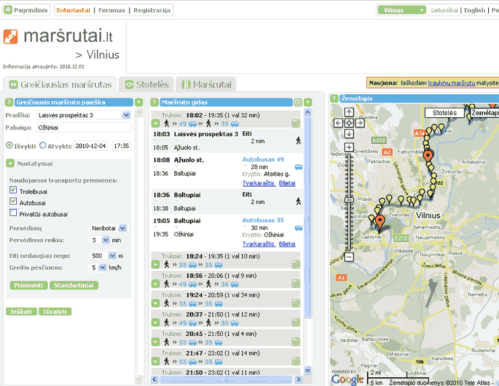Collapse the 18:02 - 19:35 route details
Image resolution: width=499 pixels, height=386 pixels.
(156, 123)
